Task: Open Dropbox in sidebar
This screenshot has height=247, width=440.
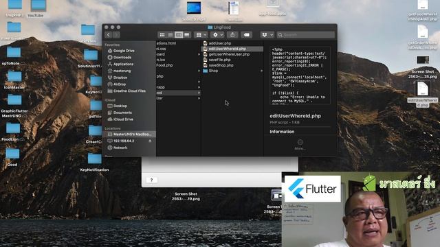Action: tap(120, 78)
